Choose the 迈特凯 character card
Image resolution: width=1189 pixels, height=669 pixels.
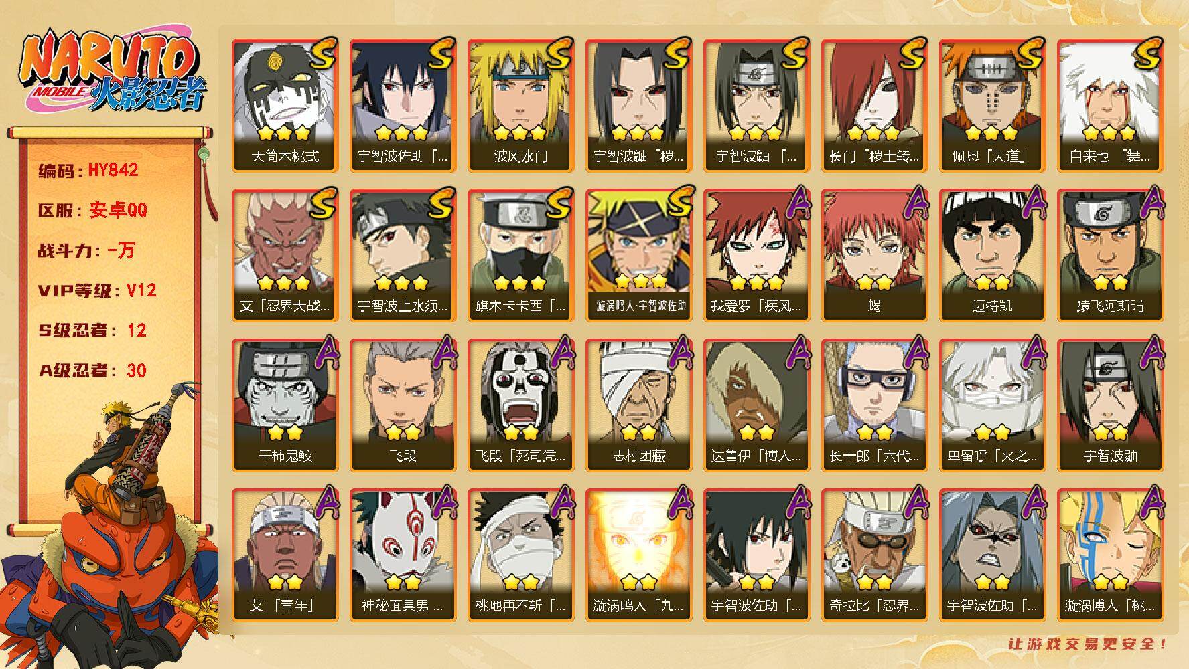point(992,255)
